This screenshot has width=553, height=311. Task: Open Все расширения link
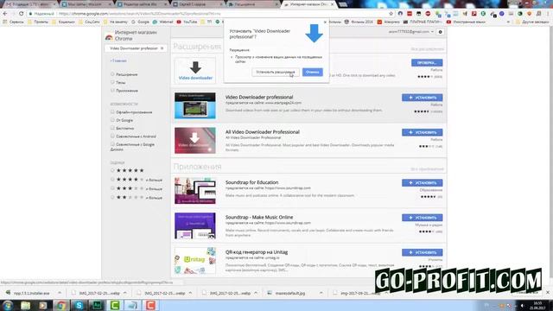pyautogui.click(x=427, y=49)
